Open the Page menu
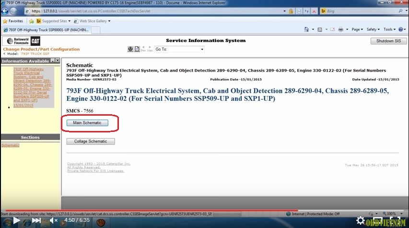Screen dimensions: 409x228 pos(357,30)
